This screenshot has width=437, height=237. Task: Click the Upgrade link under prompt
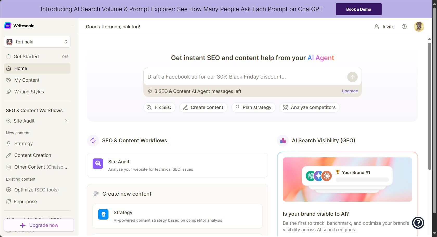(350, 91)
